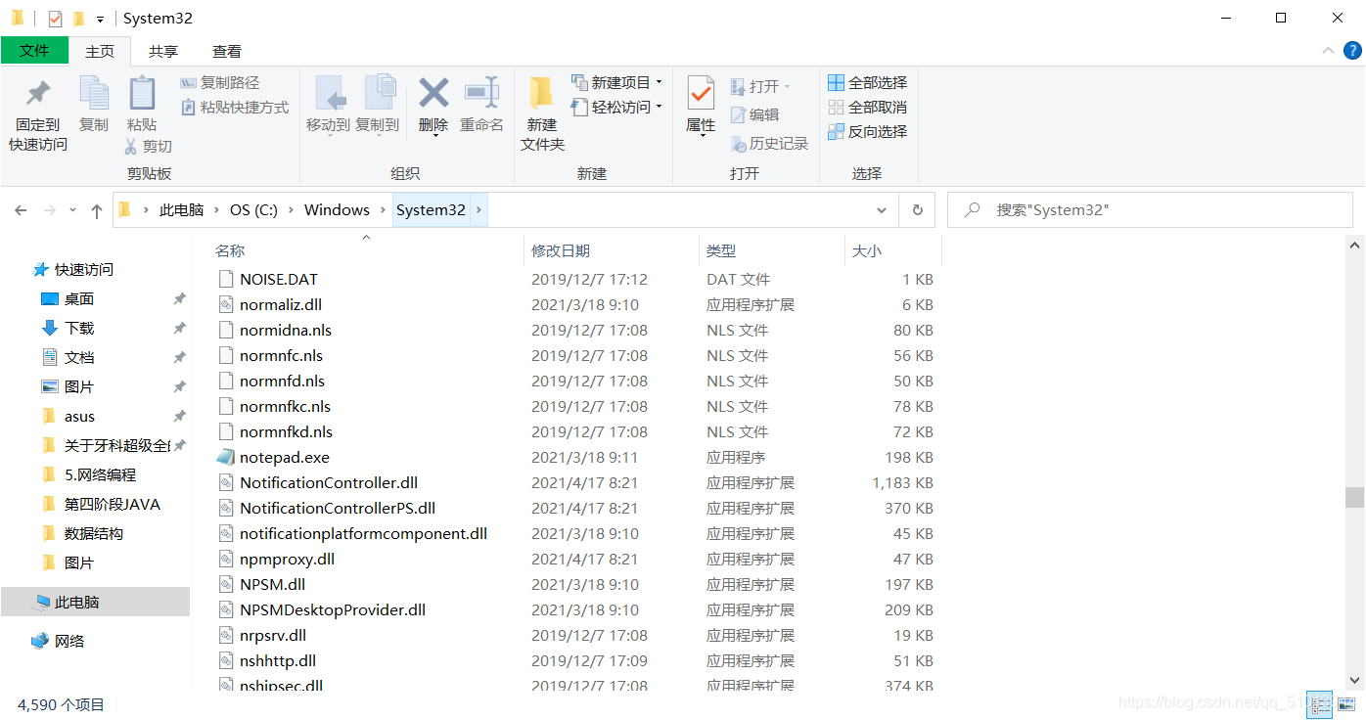Open the recent locations dropdown arrow
The width and height of the screenshot is (1366, 720).
point(73,210)
